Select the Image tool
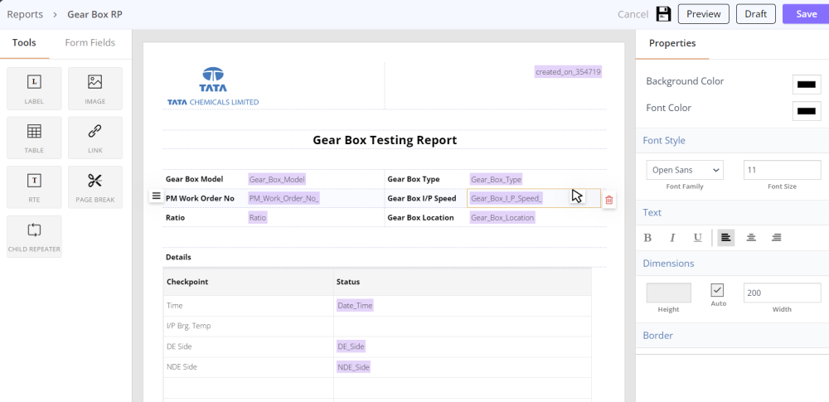The width and height of the screenshot is (829, 402). coord(95,89)
